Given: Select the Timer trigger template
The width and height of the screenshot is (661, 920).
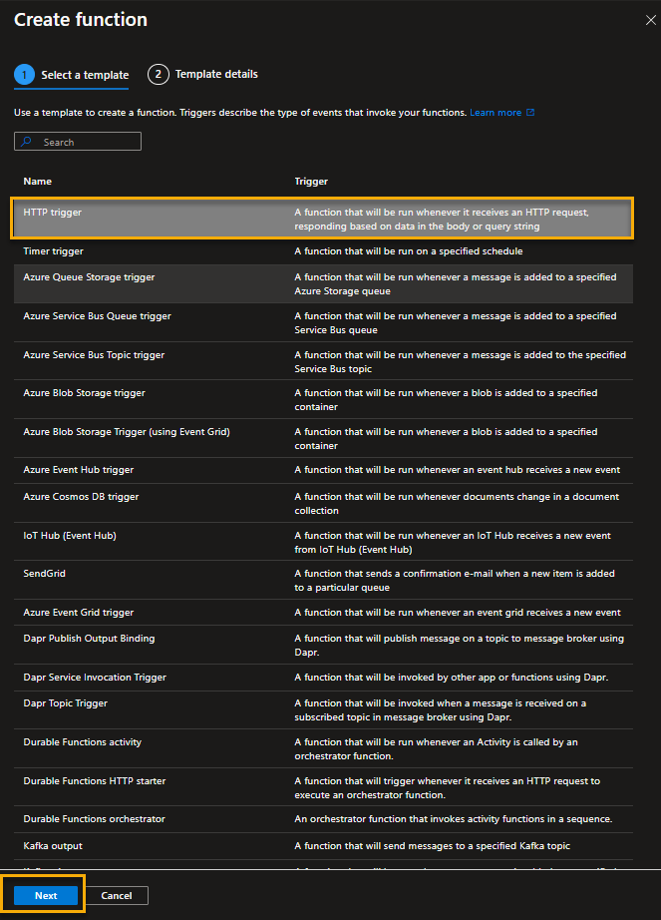Looking at the screenshot, I should (323, 251).
